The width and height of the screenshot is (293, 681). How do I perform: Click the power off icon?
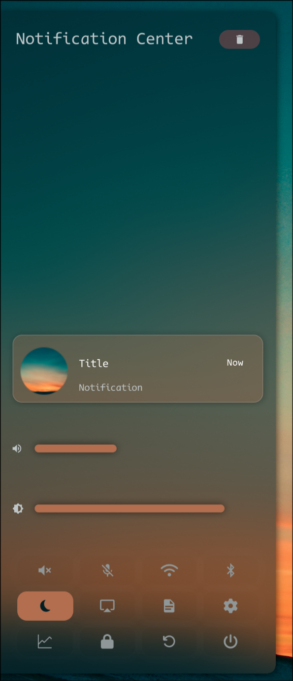point(230,642)
